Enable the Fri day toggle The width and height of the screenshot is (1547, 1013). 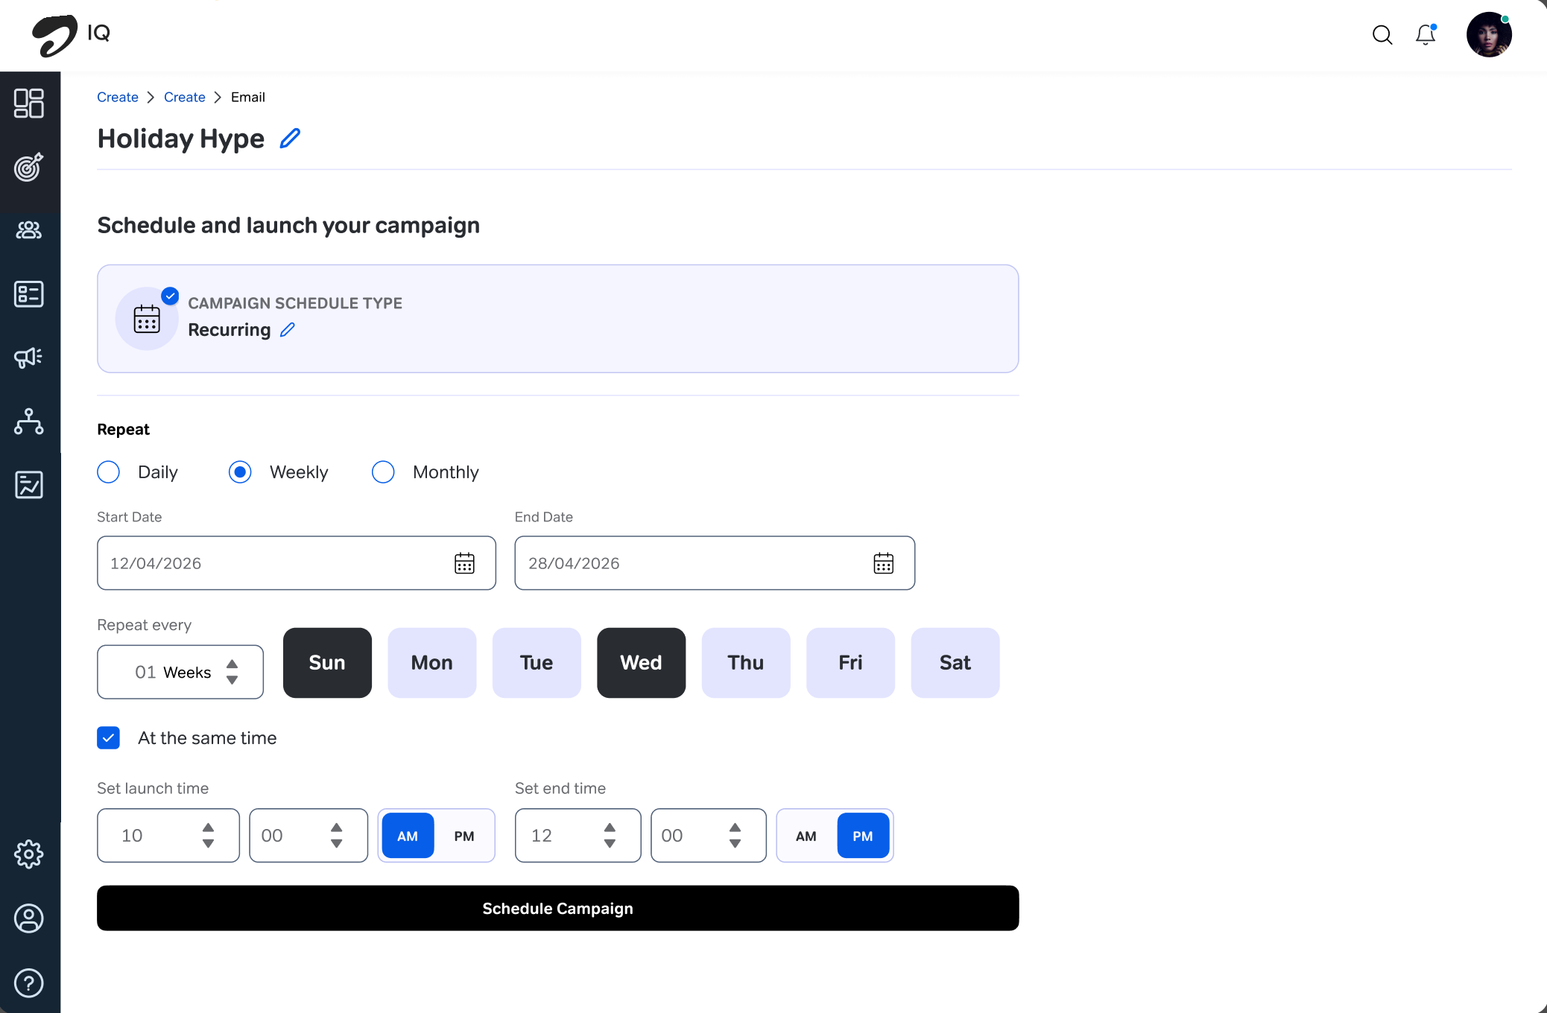850,663
